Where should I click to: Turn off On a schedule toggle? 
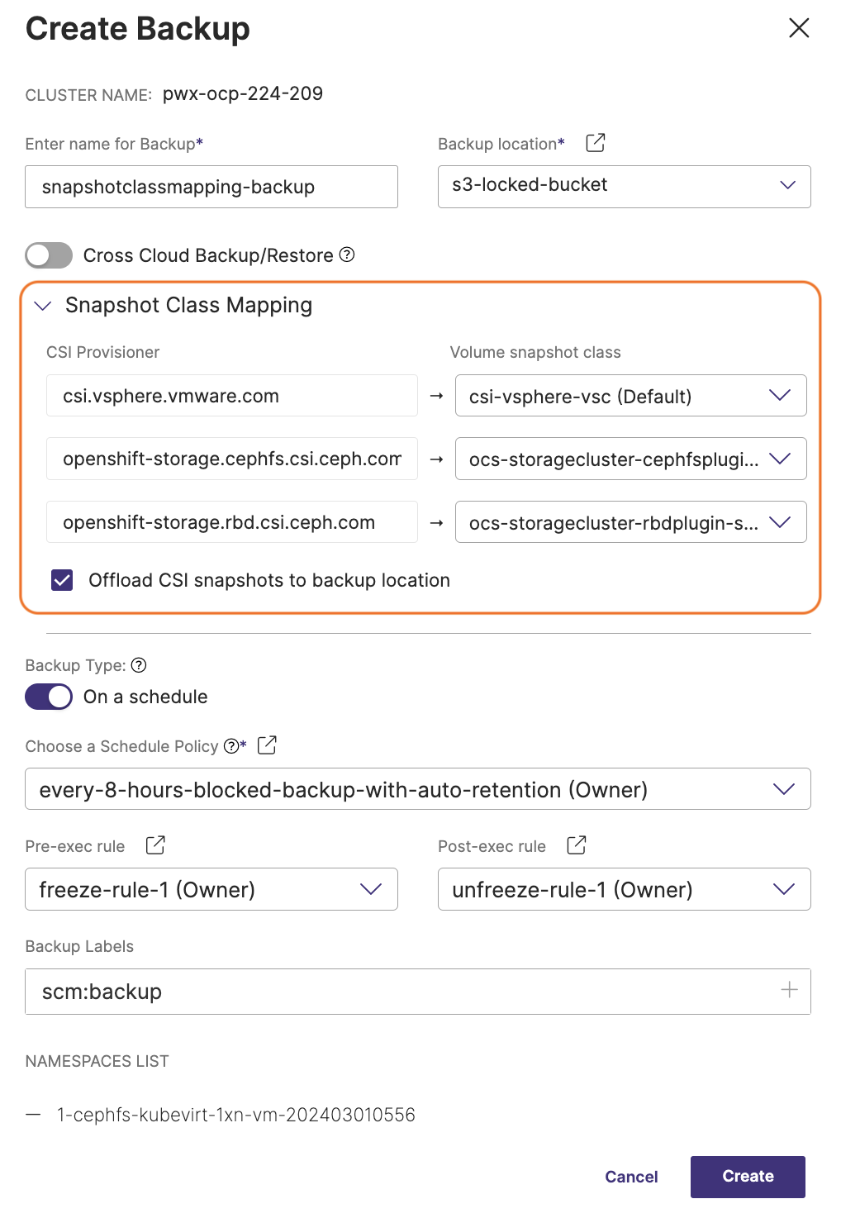coord(49,697)
